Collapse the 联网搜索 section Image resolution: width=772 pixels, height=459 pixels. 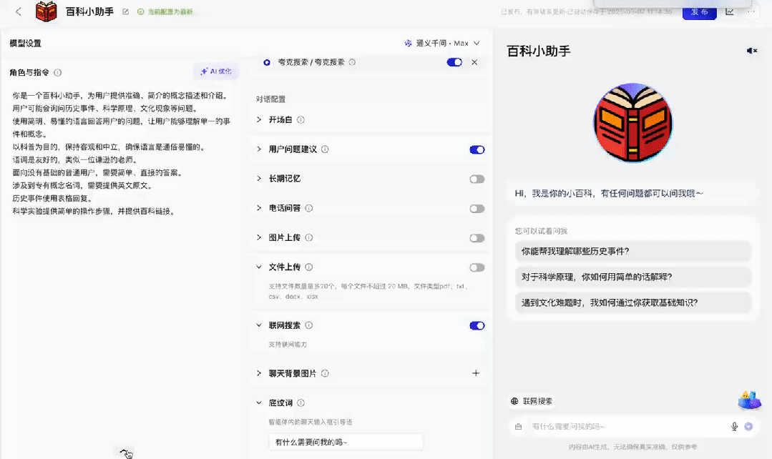point(259,325)
